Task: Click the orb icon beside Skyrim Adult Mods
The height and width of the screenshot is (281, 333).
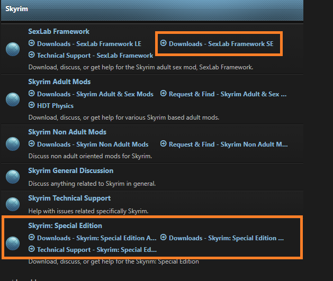Action: point(13,99)
